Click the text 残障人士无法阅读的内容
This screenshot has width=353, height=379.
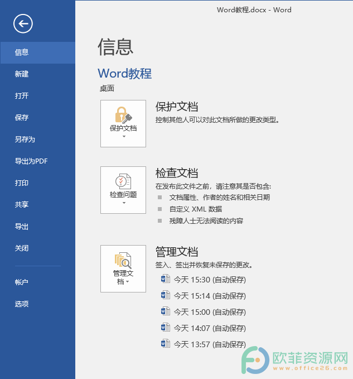[x=206, y=220]
